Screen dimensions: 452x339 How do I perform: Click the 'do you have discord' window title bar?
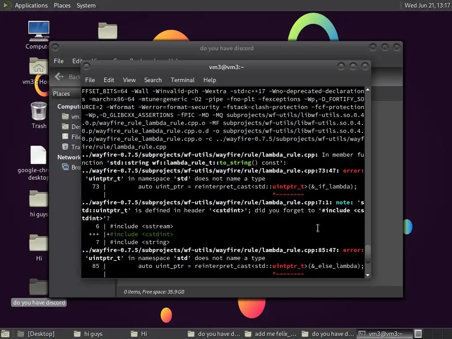[226, 48]
